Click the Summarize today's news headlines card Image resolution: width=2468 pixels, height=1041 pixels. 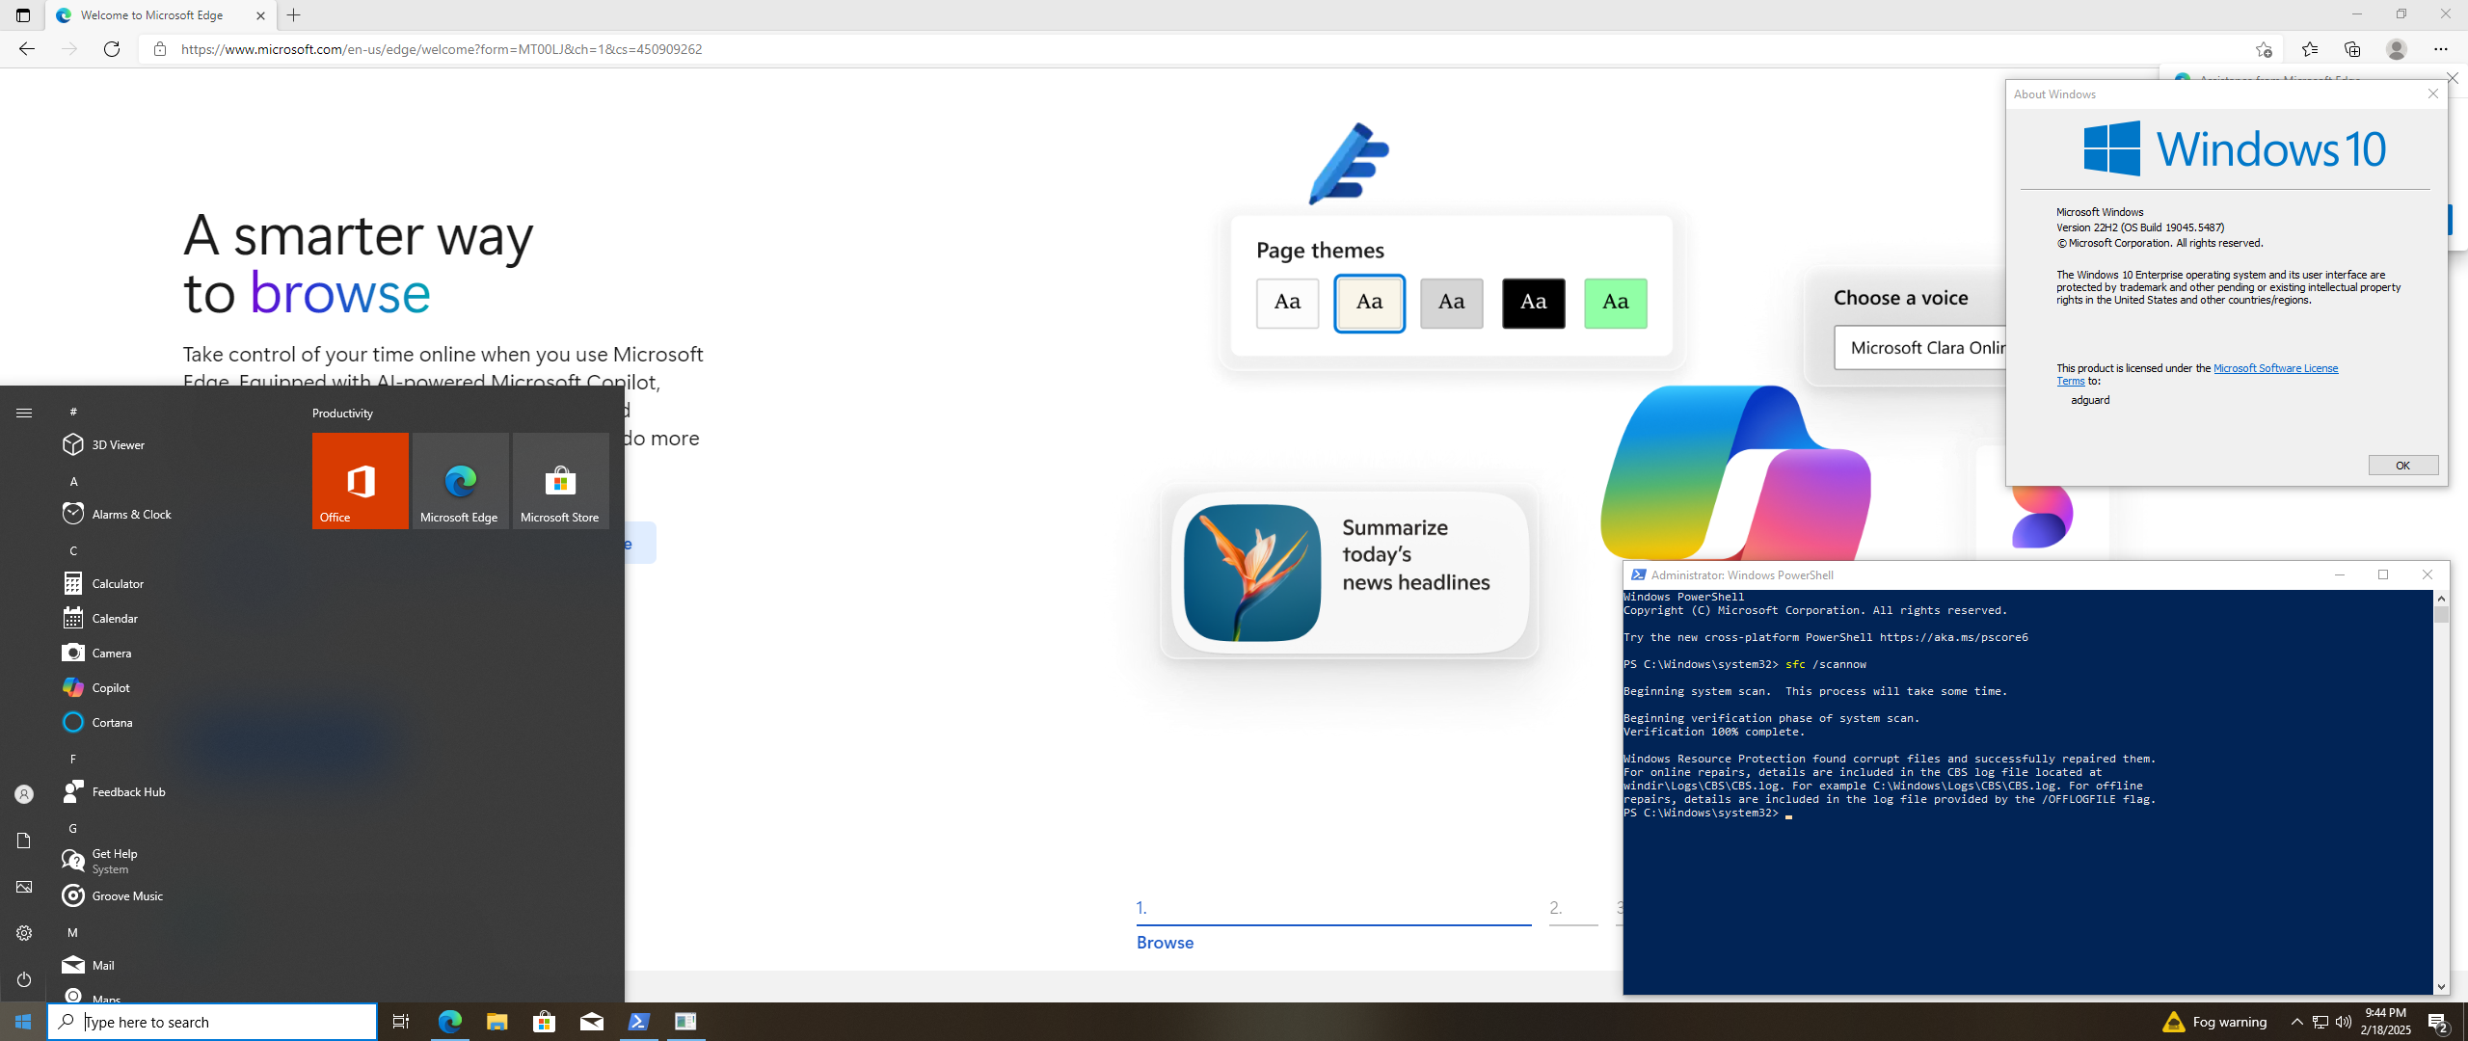tap(1350, 573)
